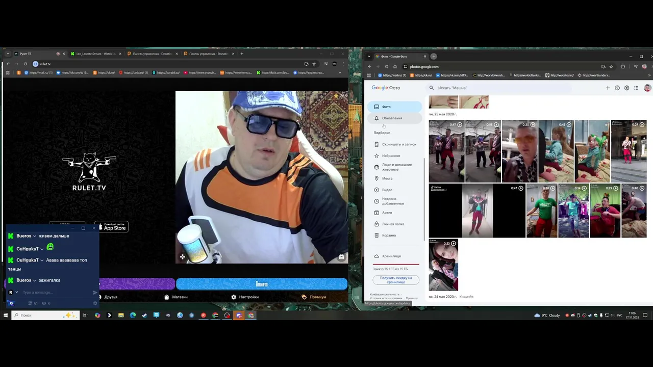This screenshot has width=653, height=367.
Task: Open Хранилище storage section
Action: point(388,256)
